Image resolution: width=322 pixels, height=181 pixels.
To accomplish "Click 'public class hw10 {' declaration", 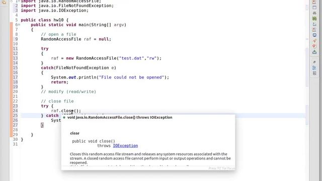I will (x=45, y=20).
